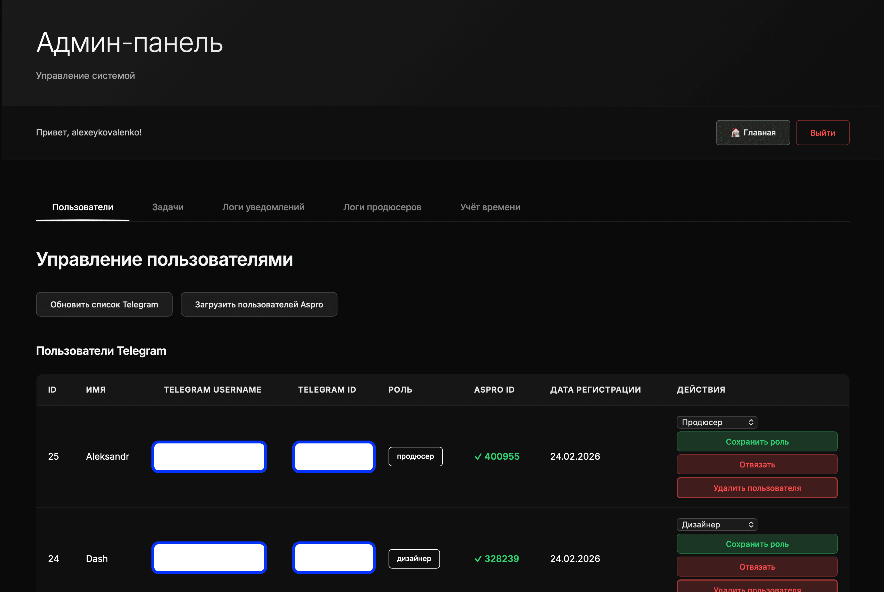Click the продюсер role badge

tap(415, 457)
